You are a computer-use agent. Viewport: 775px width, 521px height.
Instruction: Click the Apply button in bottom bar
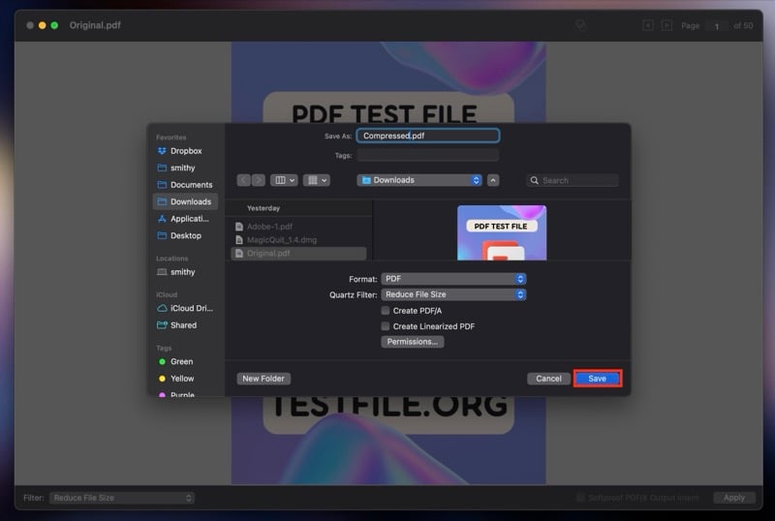tap(734, 498)
